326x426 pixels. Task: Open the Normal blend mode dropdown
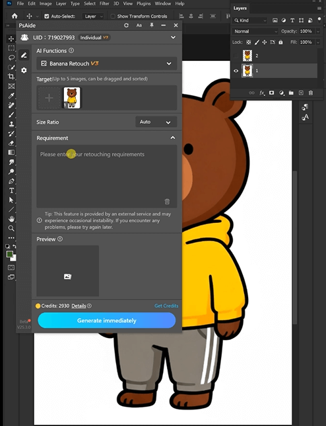coord(255,31)
